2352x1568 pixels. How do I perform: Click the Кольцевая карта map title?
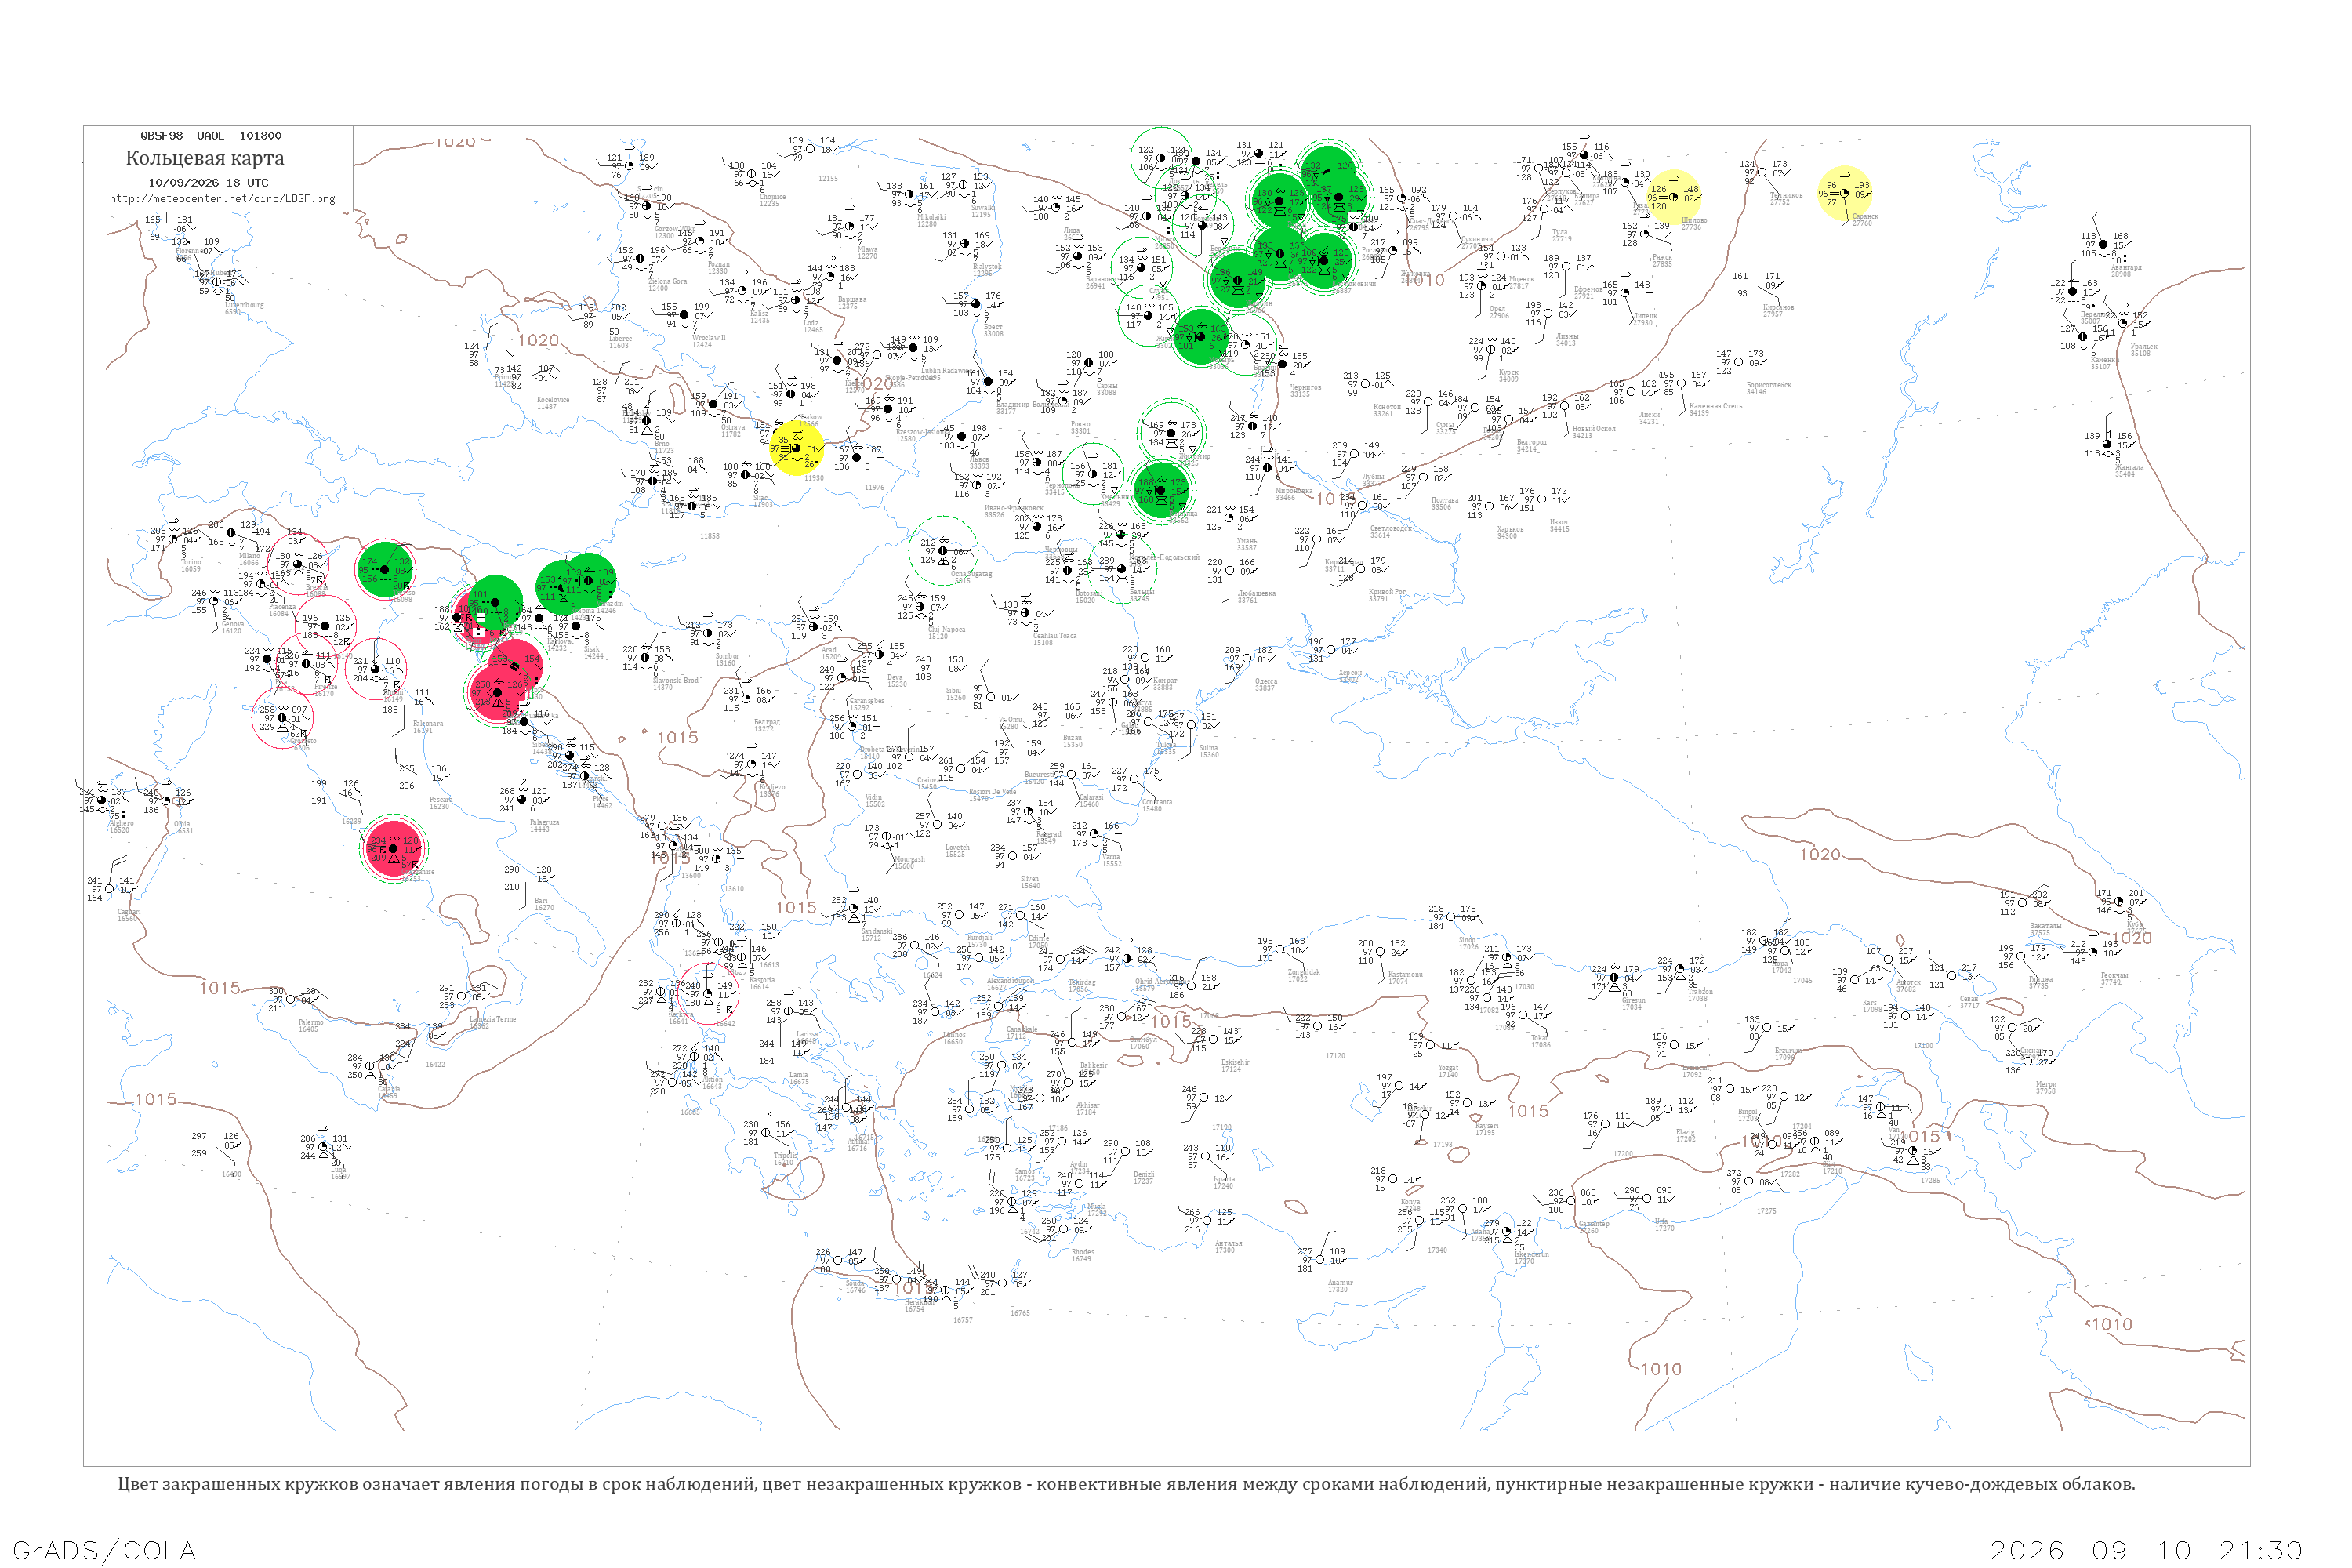point(205,158)
